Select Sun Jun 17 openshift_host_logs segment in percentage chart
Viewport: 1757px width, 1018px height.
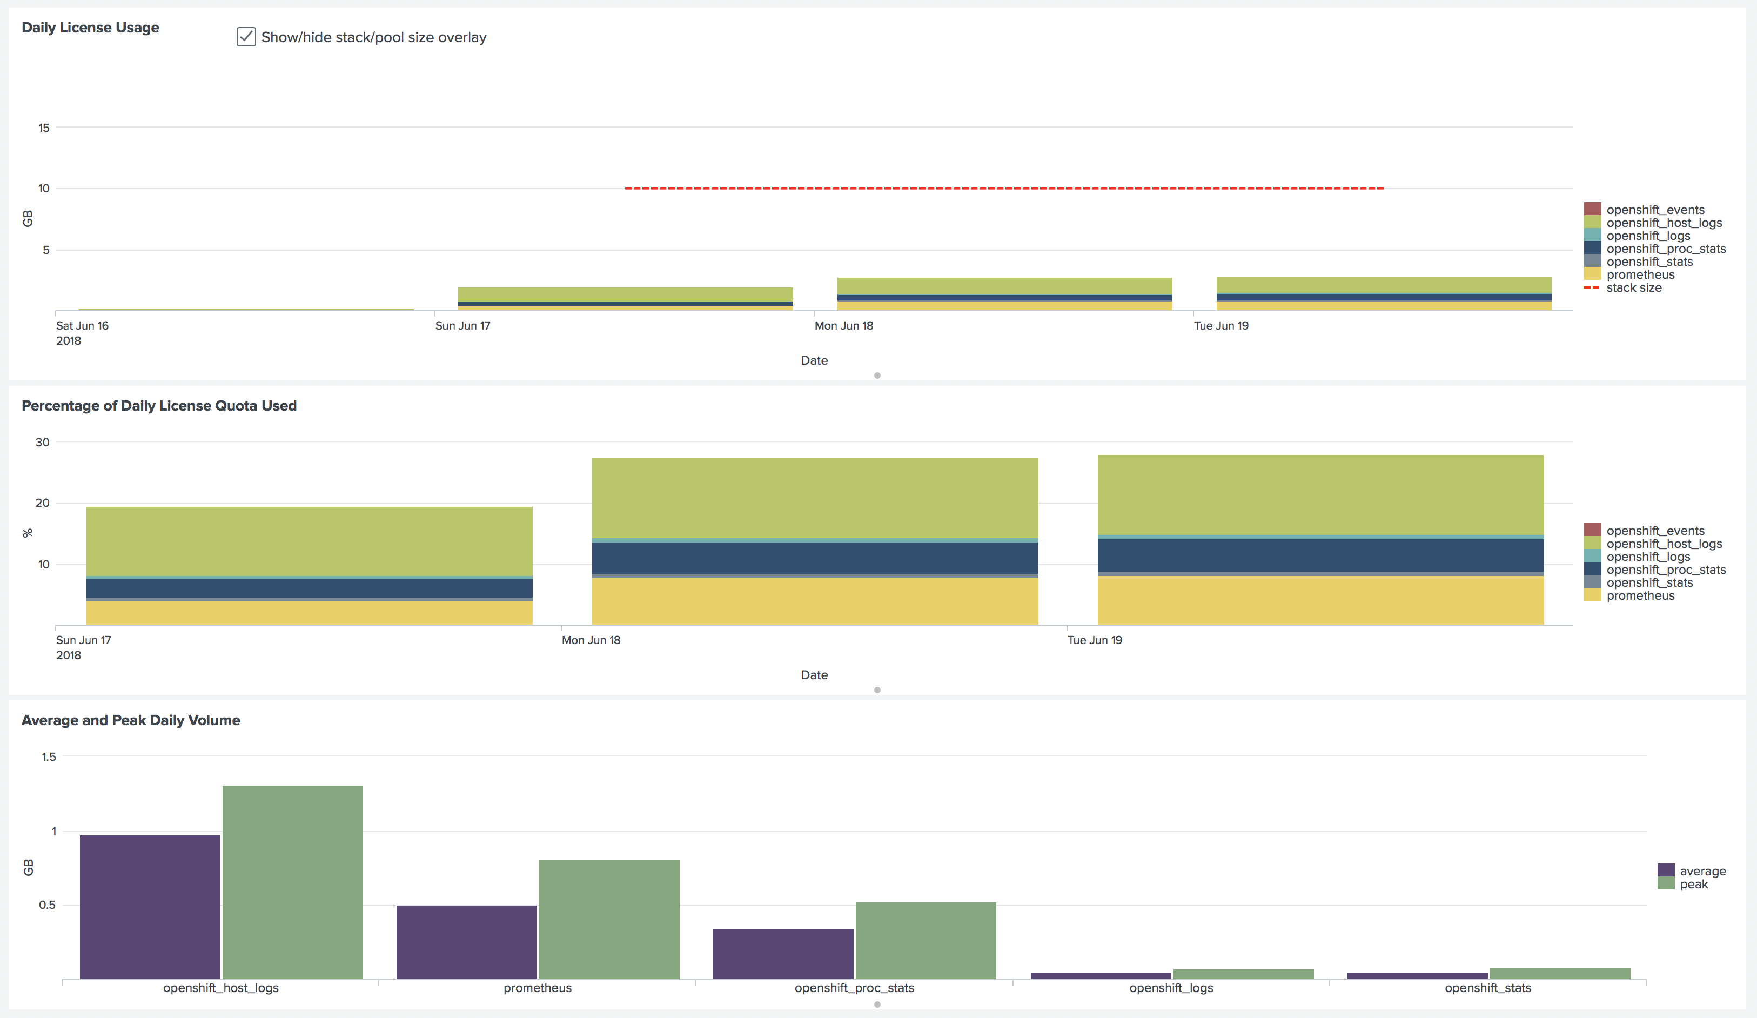310,541
